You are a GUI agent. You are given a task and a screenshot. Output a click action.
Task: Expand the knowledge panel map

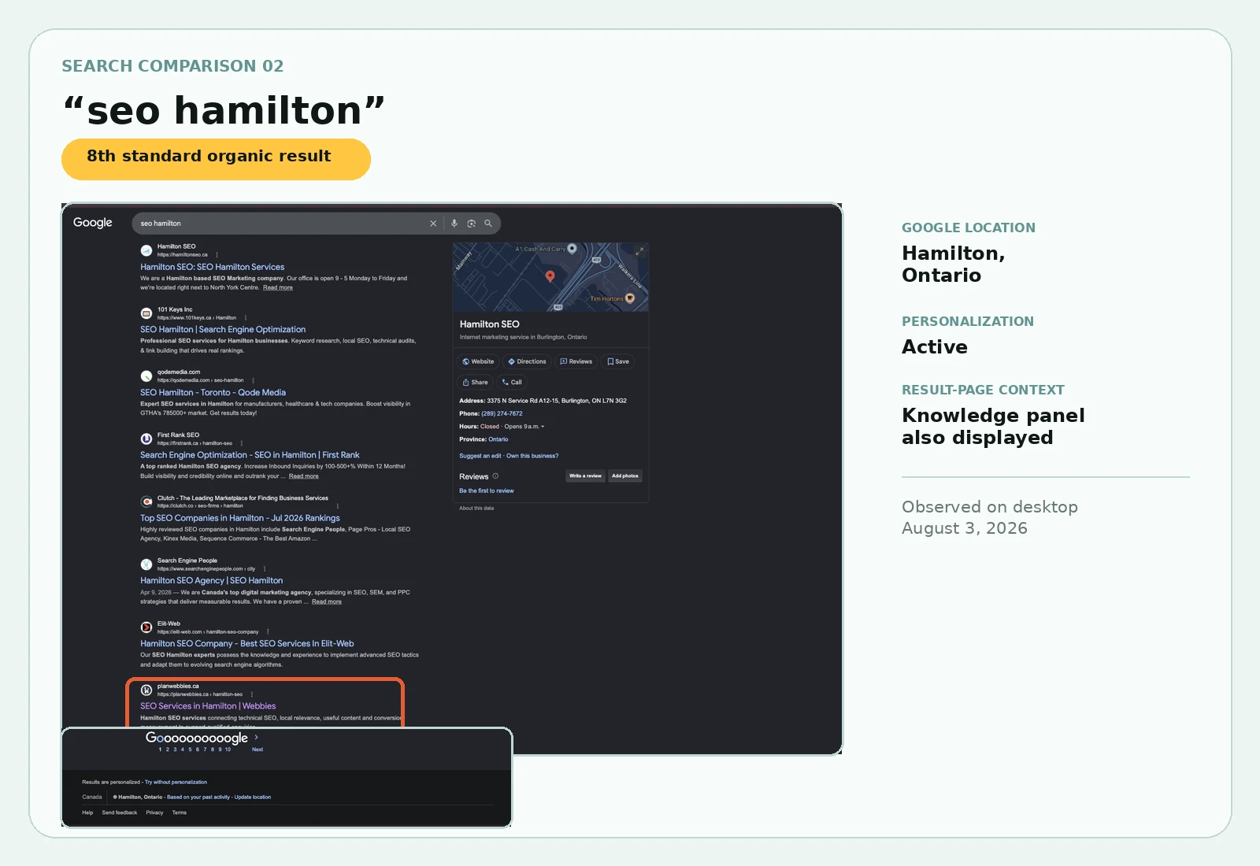pos(639,251)
